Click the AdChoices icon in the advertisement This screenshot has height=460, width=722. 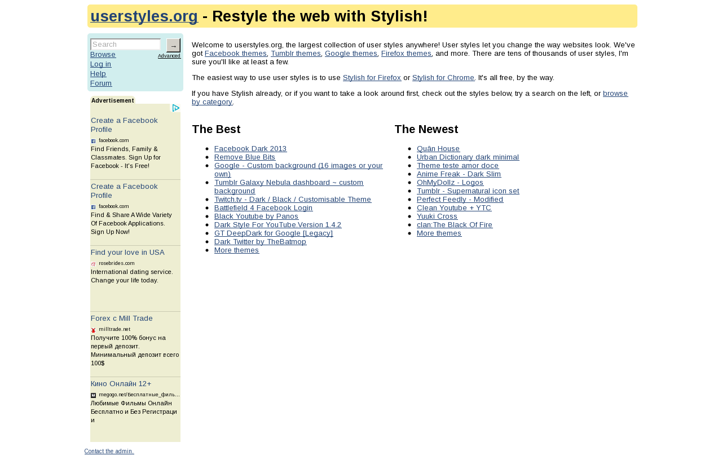pos(176,108)
